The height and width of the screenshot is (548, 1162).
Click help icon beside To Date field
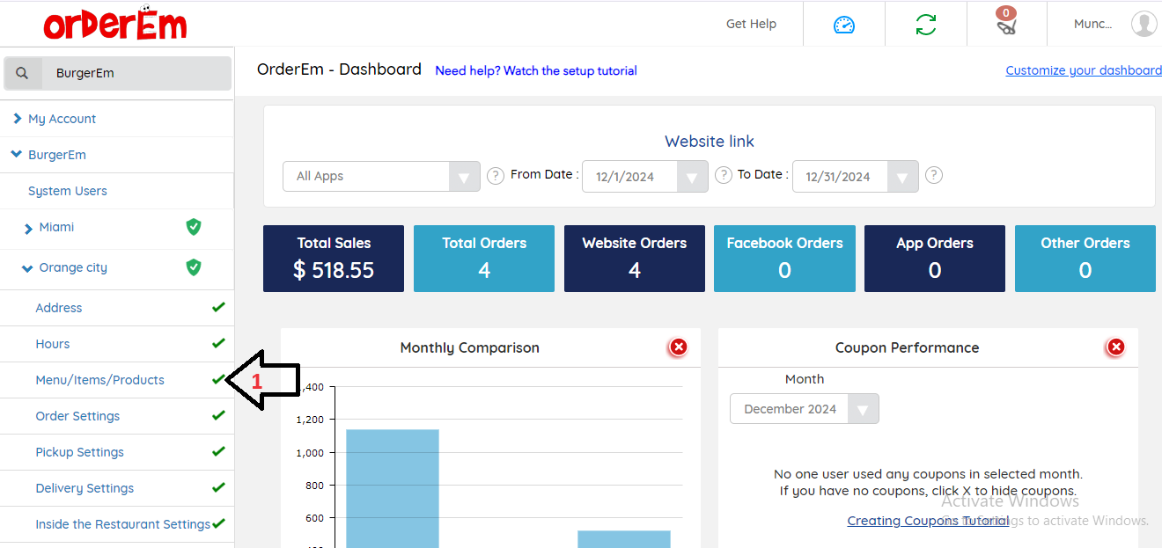click(934, 175)
